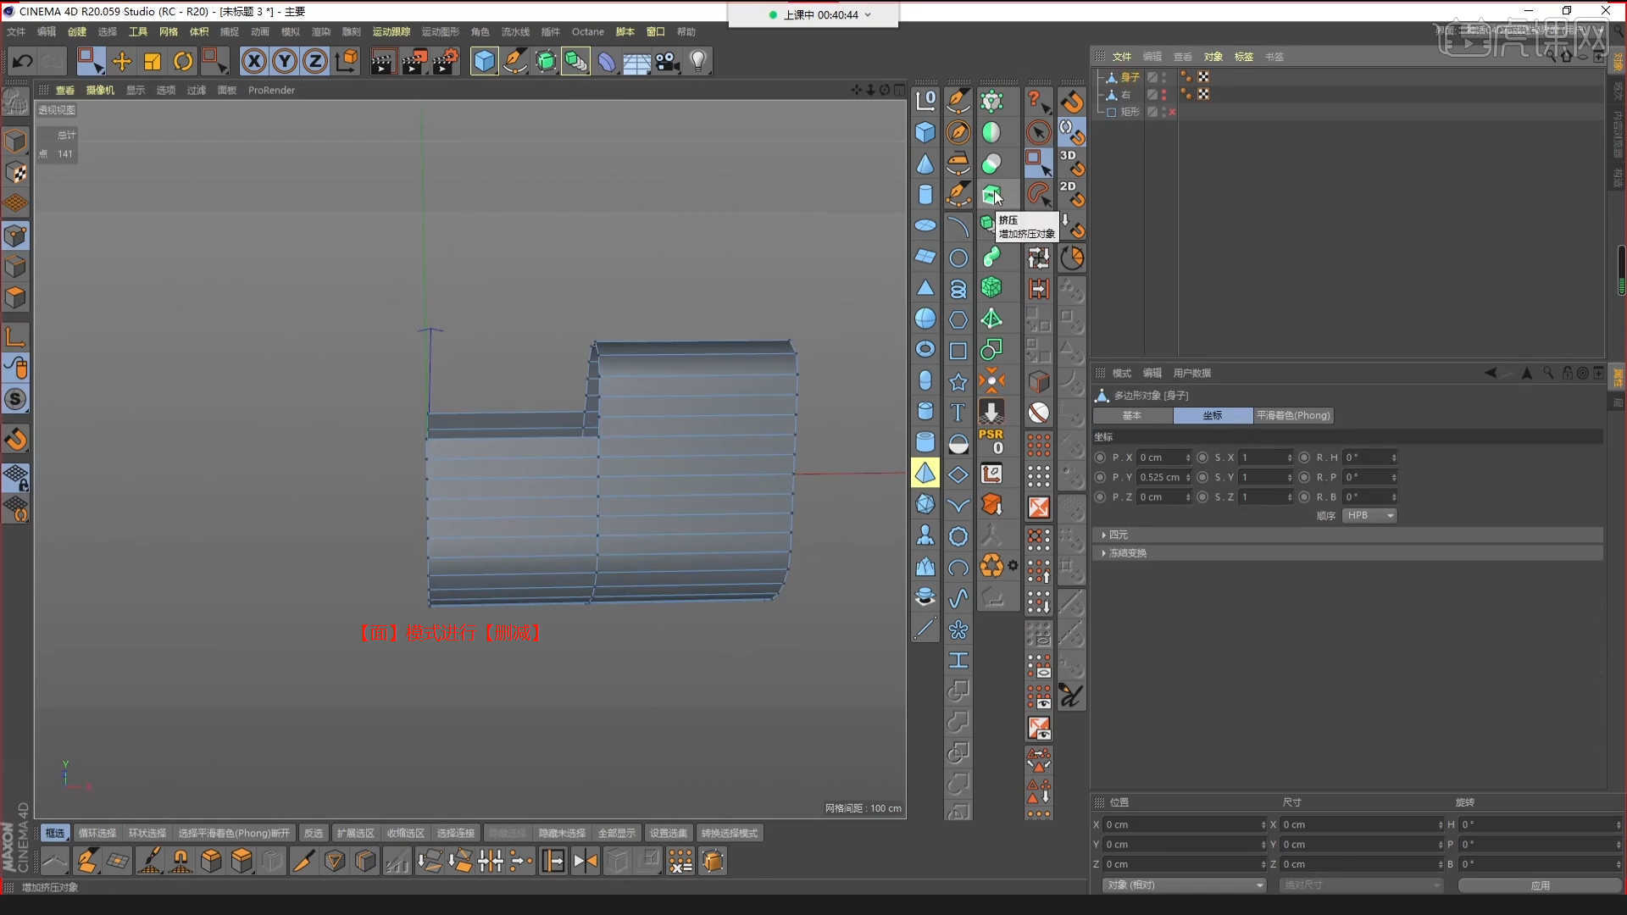Image resolution: width=1627 pixels, height=915 pixels.
Task: Toggle R.B animation radio dot
Action: point(1304,497)
